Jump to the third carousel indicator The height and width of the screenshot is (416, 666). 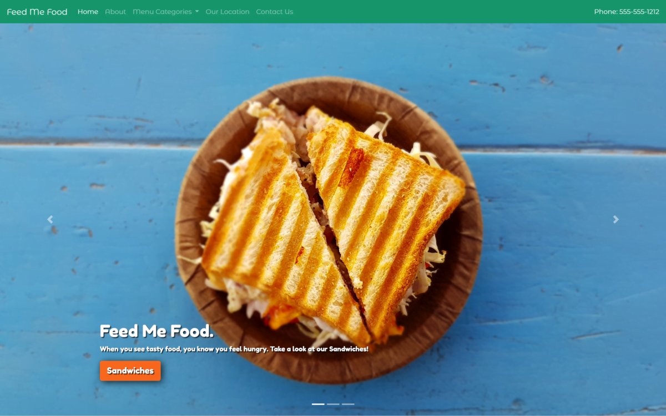pos(348,404)
